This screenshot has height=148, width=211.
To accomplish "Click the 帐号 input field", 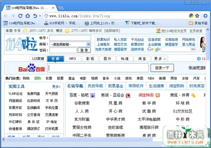I will coord(70,38).
